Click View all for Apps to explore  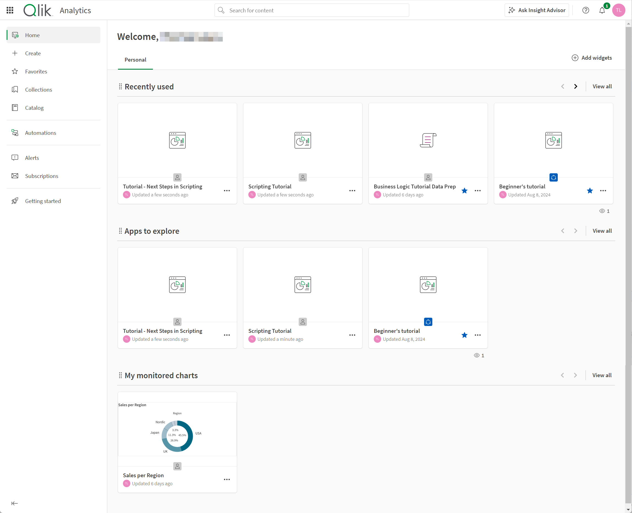pos(602,230)
